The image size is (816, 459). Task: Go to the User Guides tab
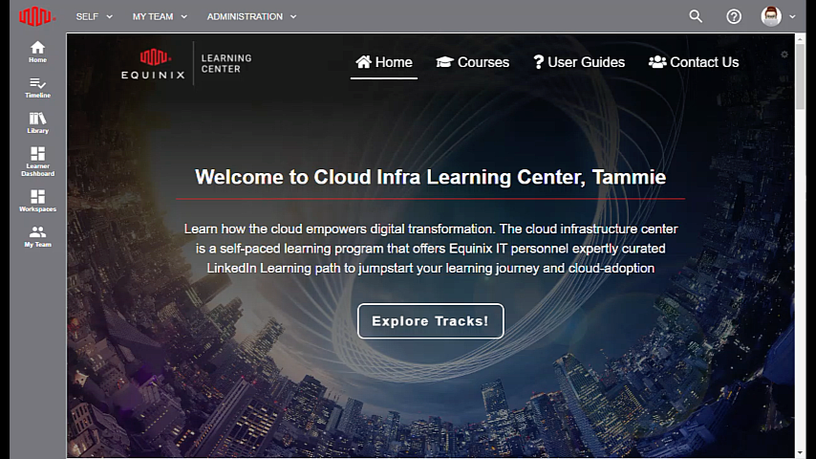pyautogui.click(x=579, y=62)
